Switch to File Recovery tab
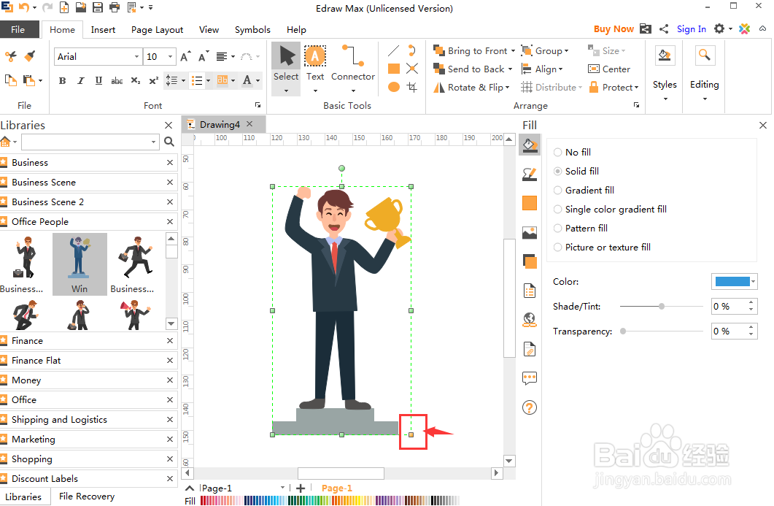The width and height of the screenshot is (774, 506). point(87,496)
